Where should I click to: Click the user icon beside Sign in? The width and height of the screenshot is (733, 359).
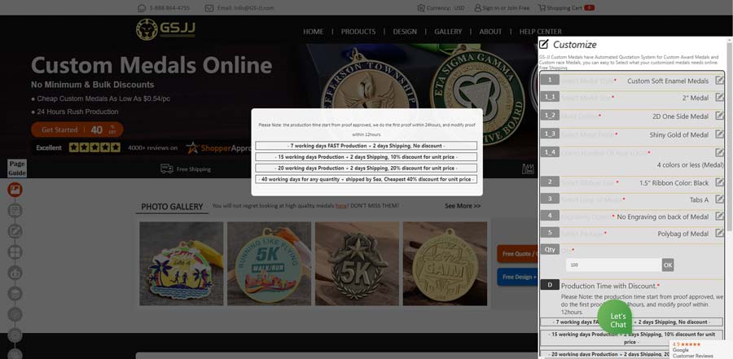[x=477, y=8]
